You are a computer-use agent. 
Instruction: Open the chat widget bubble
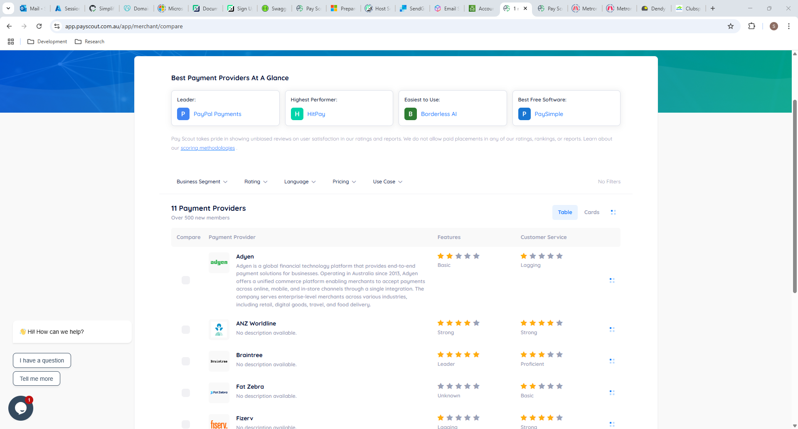tap(21, 408)
